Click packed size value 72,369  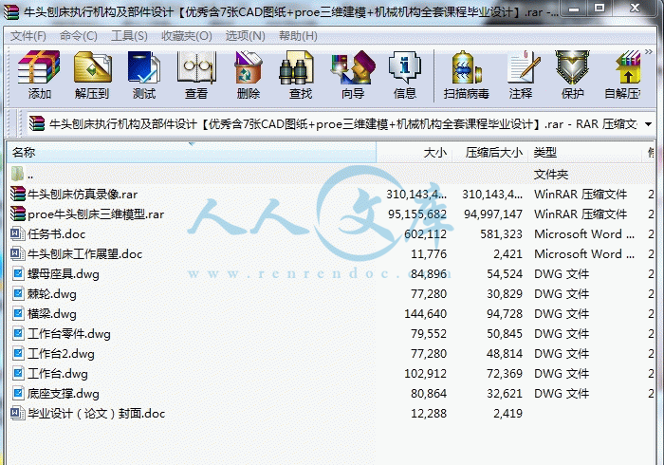tap(505, 373)
